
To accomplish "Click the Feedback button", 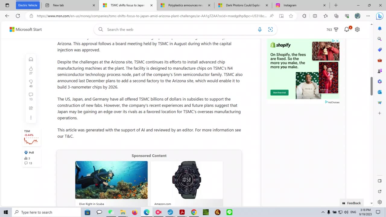I will [351, 203].
